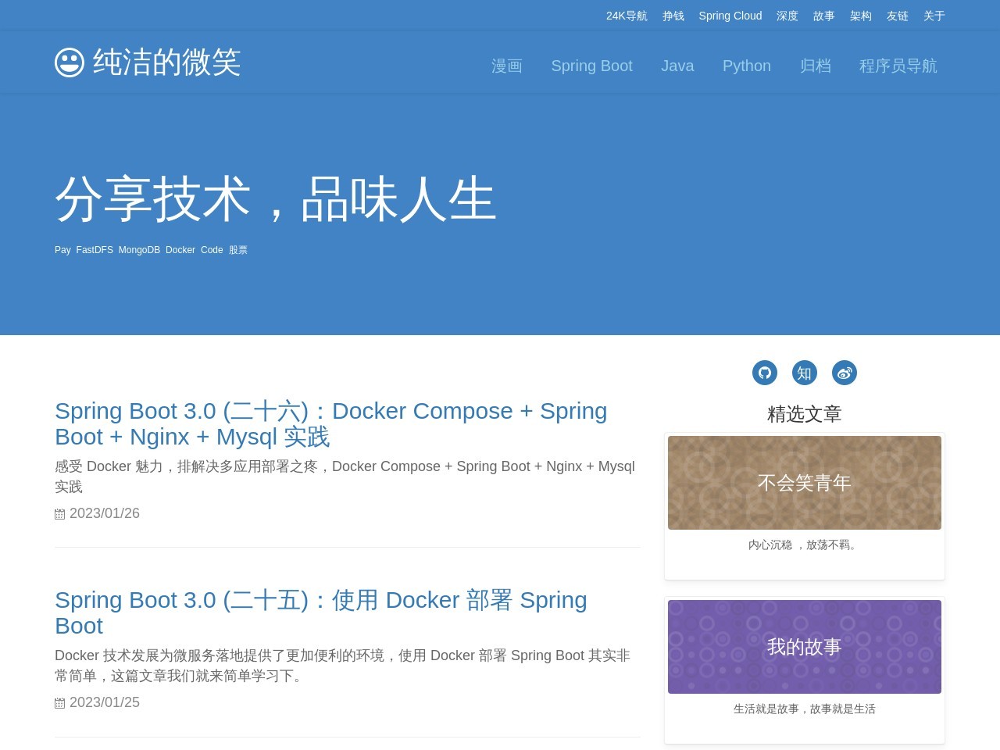Click the smiley face site logo
Image resolution: width=1000 pixels, height=750 pixels.
coord(70,62)
